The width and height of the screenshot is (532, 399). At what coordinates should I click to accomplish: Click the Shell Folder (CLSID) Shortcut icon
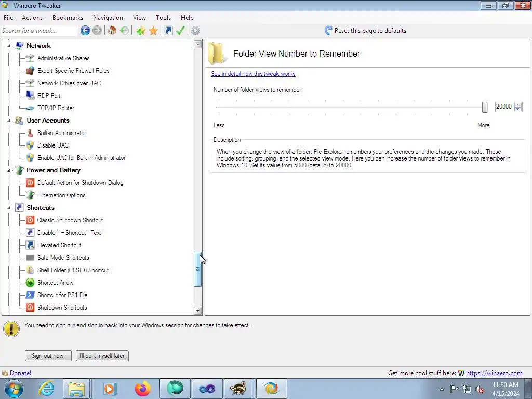point(30,270)
